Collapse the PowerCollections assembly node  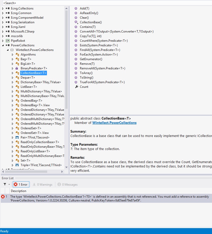coord(3,45)
